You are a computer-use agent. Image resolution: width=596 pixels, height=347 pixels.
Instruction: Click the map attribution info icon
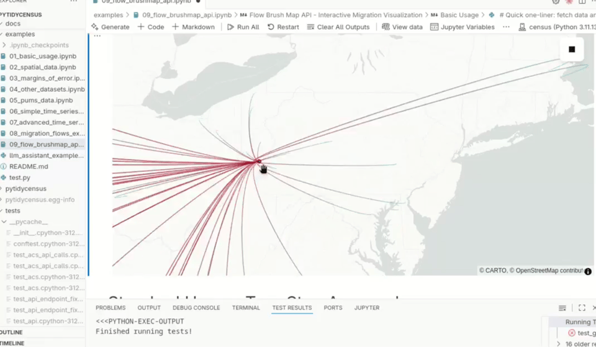587,271
